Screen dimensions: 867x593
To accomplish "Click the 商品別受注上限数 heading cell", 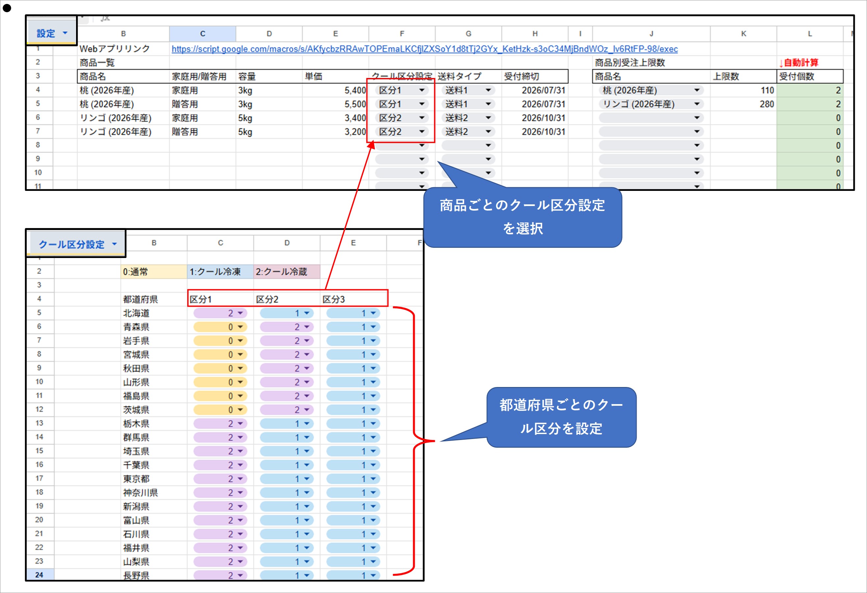I will (630, 63).
